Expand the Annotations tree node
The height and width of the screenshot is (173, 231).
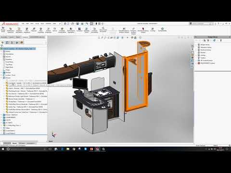1,54
